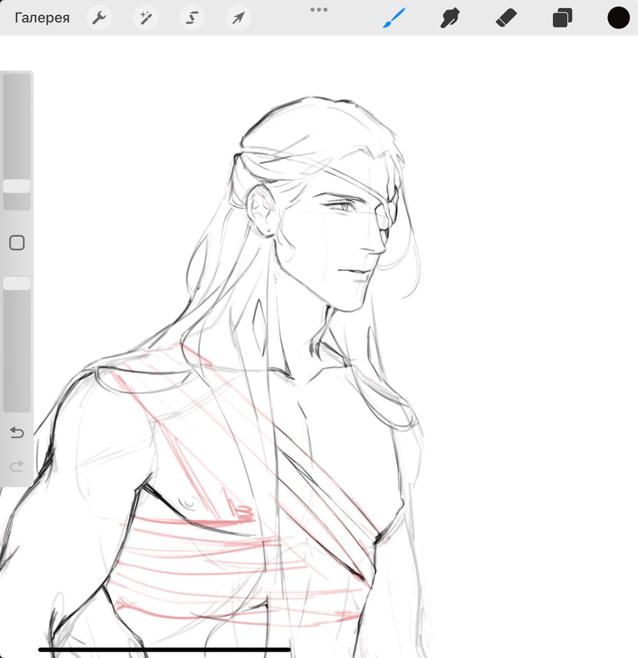The image size is (638, 658).
Task: Redo the last undone stroke
Action: pos(17,466)
